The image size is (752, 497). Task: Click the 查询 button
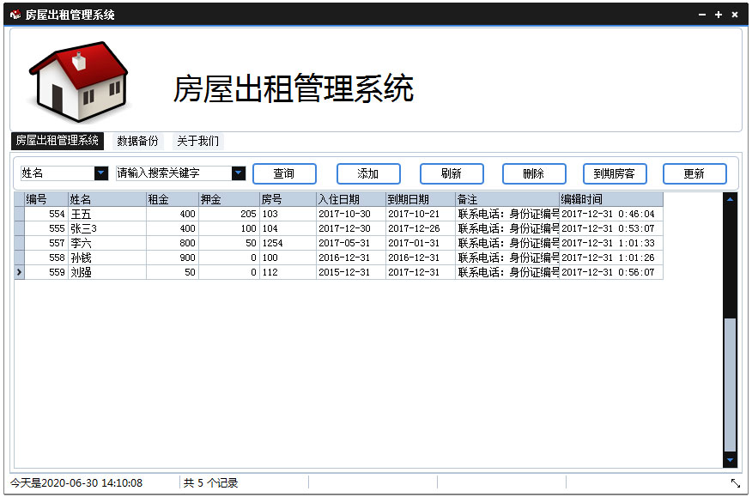coord(284,173)
